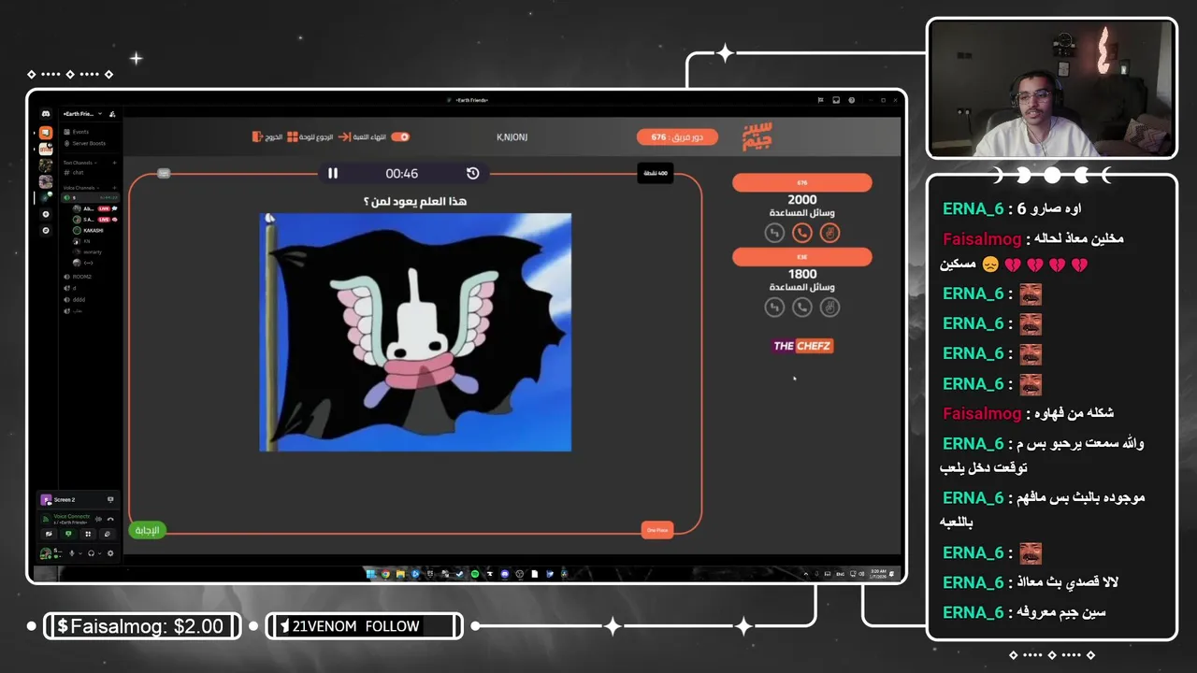Open Chrome from the taskbar
The image size is (1197, 673).
[385, 574]
